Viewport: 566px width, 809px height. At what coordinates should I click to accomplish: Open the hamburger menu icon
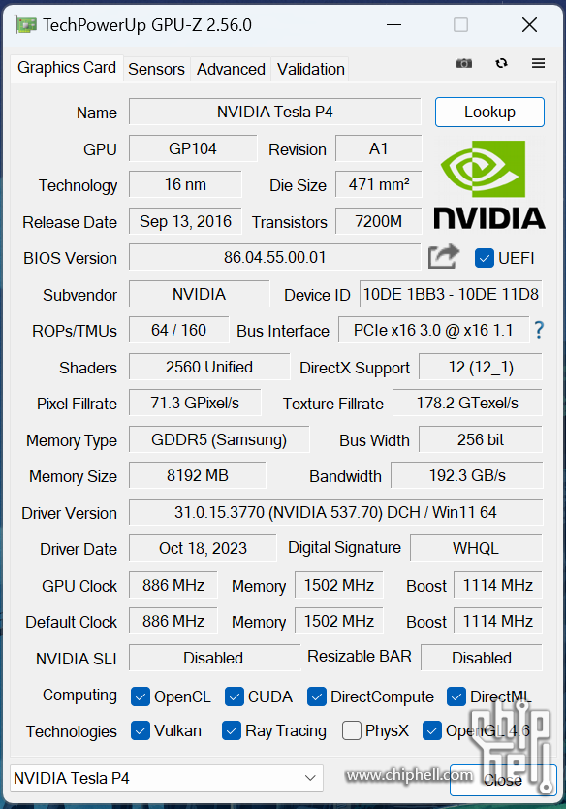(538, 63)
